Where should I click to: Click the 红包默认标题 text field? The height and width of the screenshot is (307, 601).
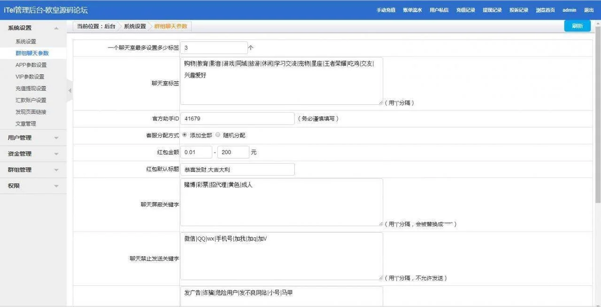237,169
